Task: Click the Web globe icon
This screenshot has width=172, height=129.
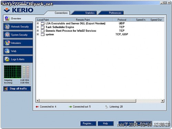Action: pos(7,51)
